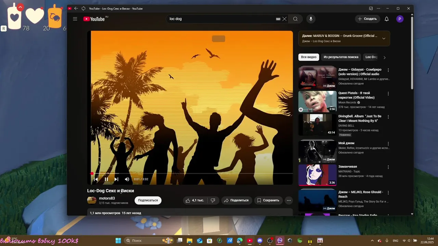Image resolution: width=438 pixels, height=246 pixels.
Task: Pause the video
Action: pyautogui.click(x=106, y=179)
